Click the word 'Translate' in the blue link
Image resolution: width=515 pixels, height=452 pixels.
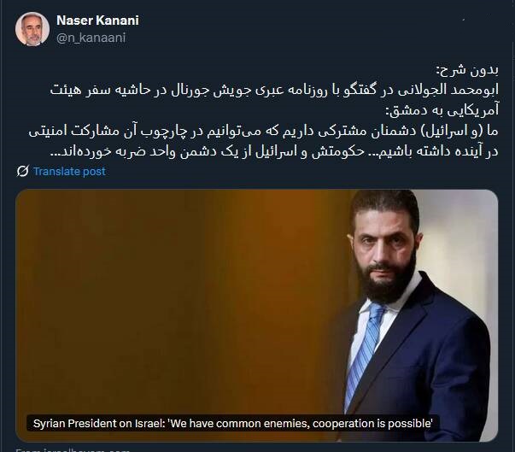pos(54,171)
